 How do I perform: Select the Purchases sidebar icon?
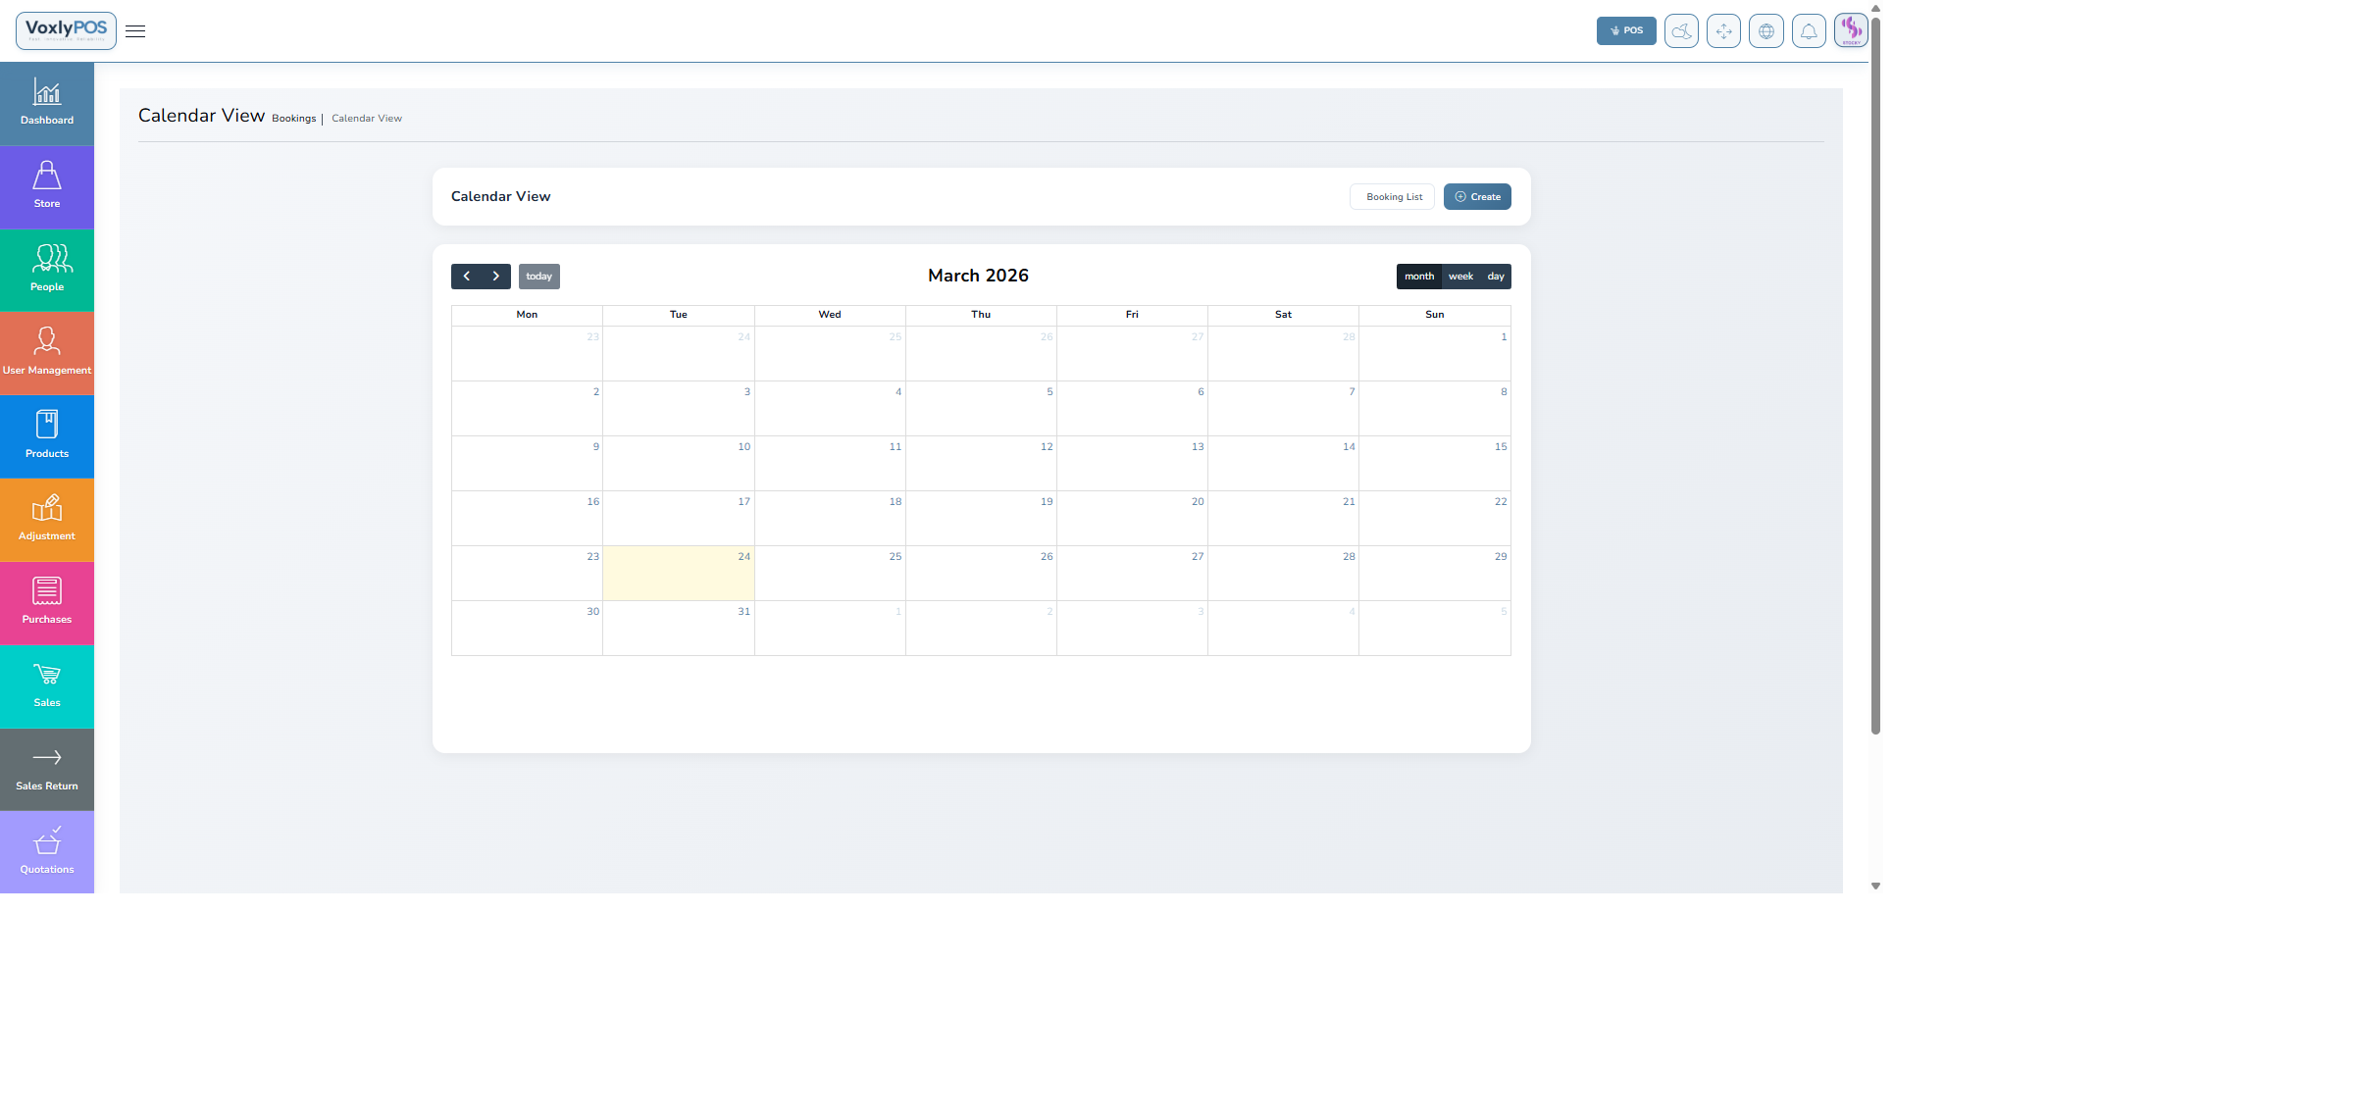[46, 601]
